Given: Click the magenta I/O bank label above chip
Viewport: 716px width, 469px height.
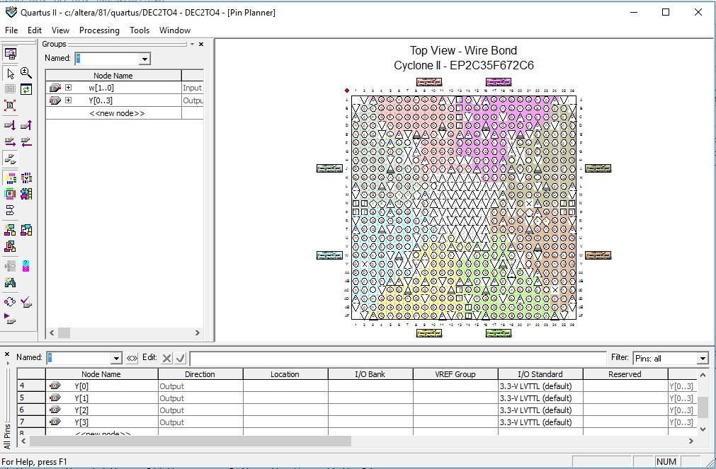Looking at the screenshot, I should [x=499, y=82].
